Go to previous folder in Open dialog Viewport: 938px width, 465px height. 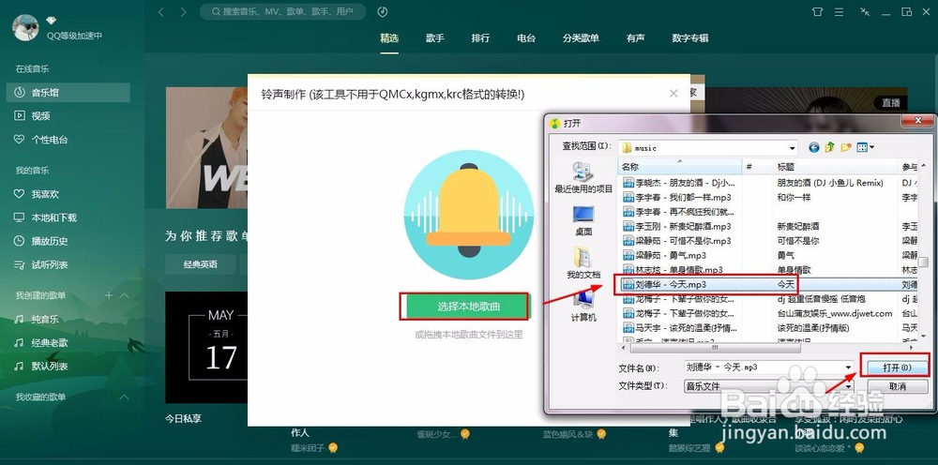point(813,147)
